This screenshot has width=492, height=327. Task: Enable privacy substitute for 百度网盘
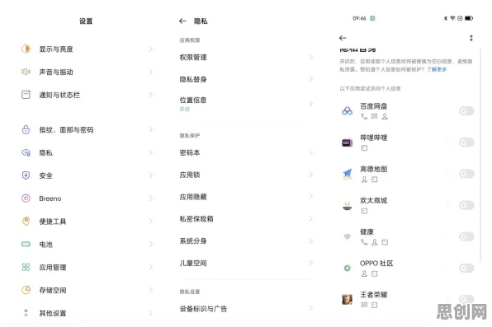click(466, 111)
